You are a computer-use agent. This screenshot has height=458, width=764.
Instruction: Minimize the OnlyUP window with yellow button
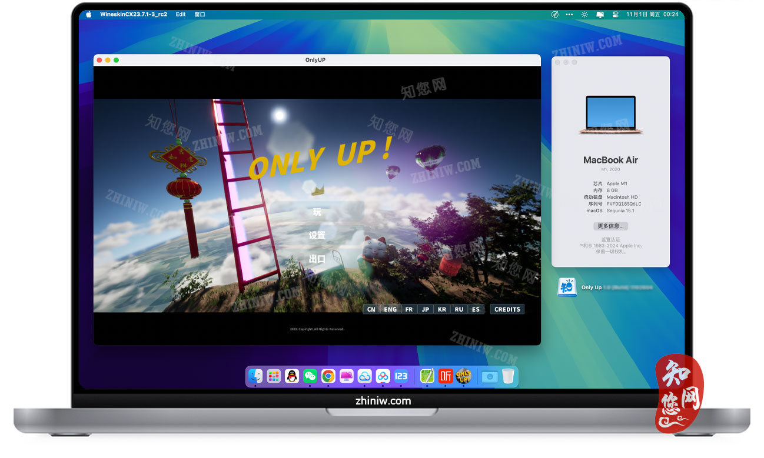point(108,60)
